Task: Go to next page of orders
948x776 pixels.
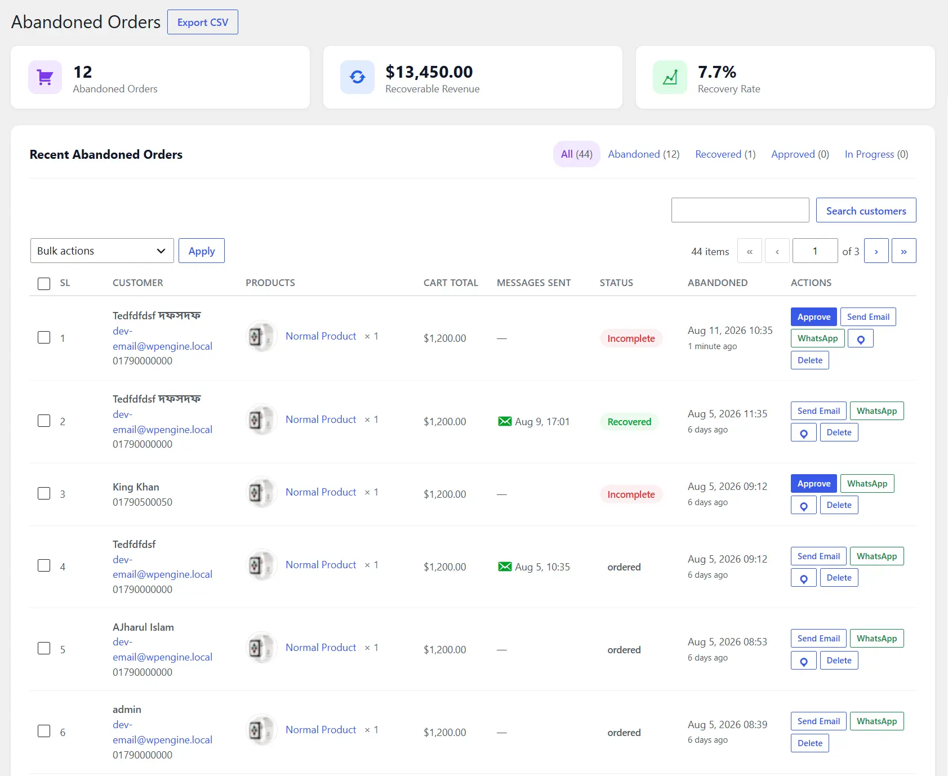Action: 876,251
